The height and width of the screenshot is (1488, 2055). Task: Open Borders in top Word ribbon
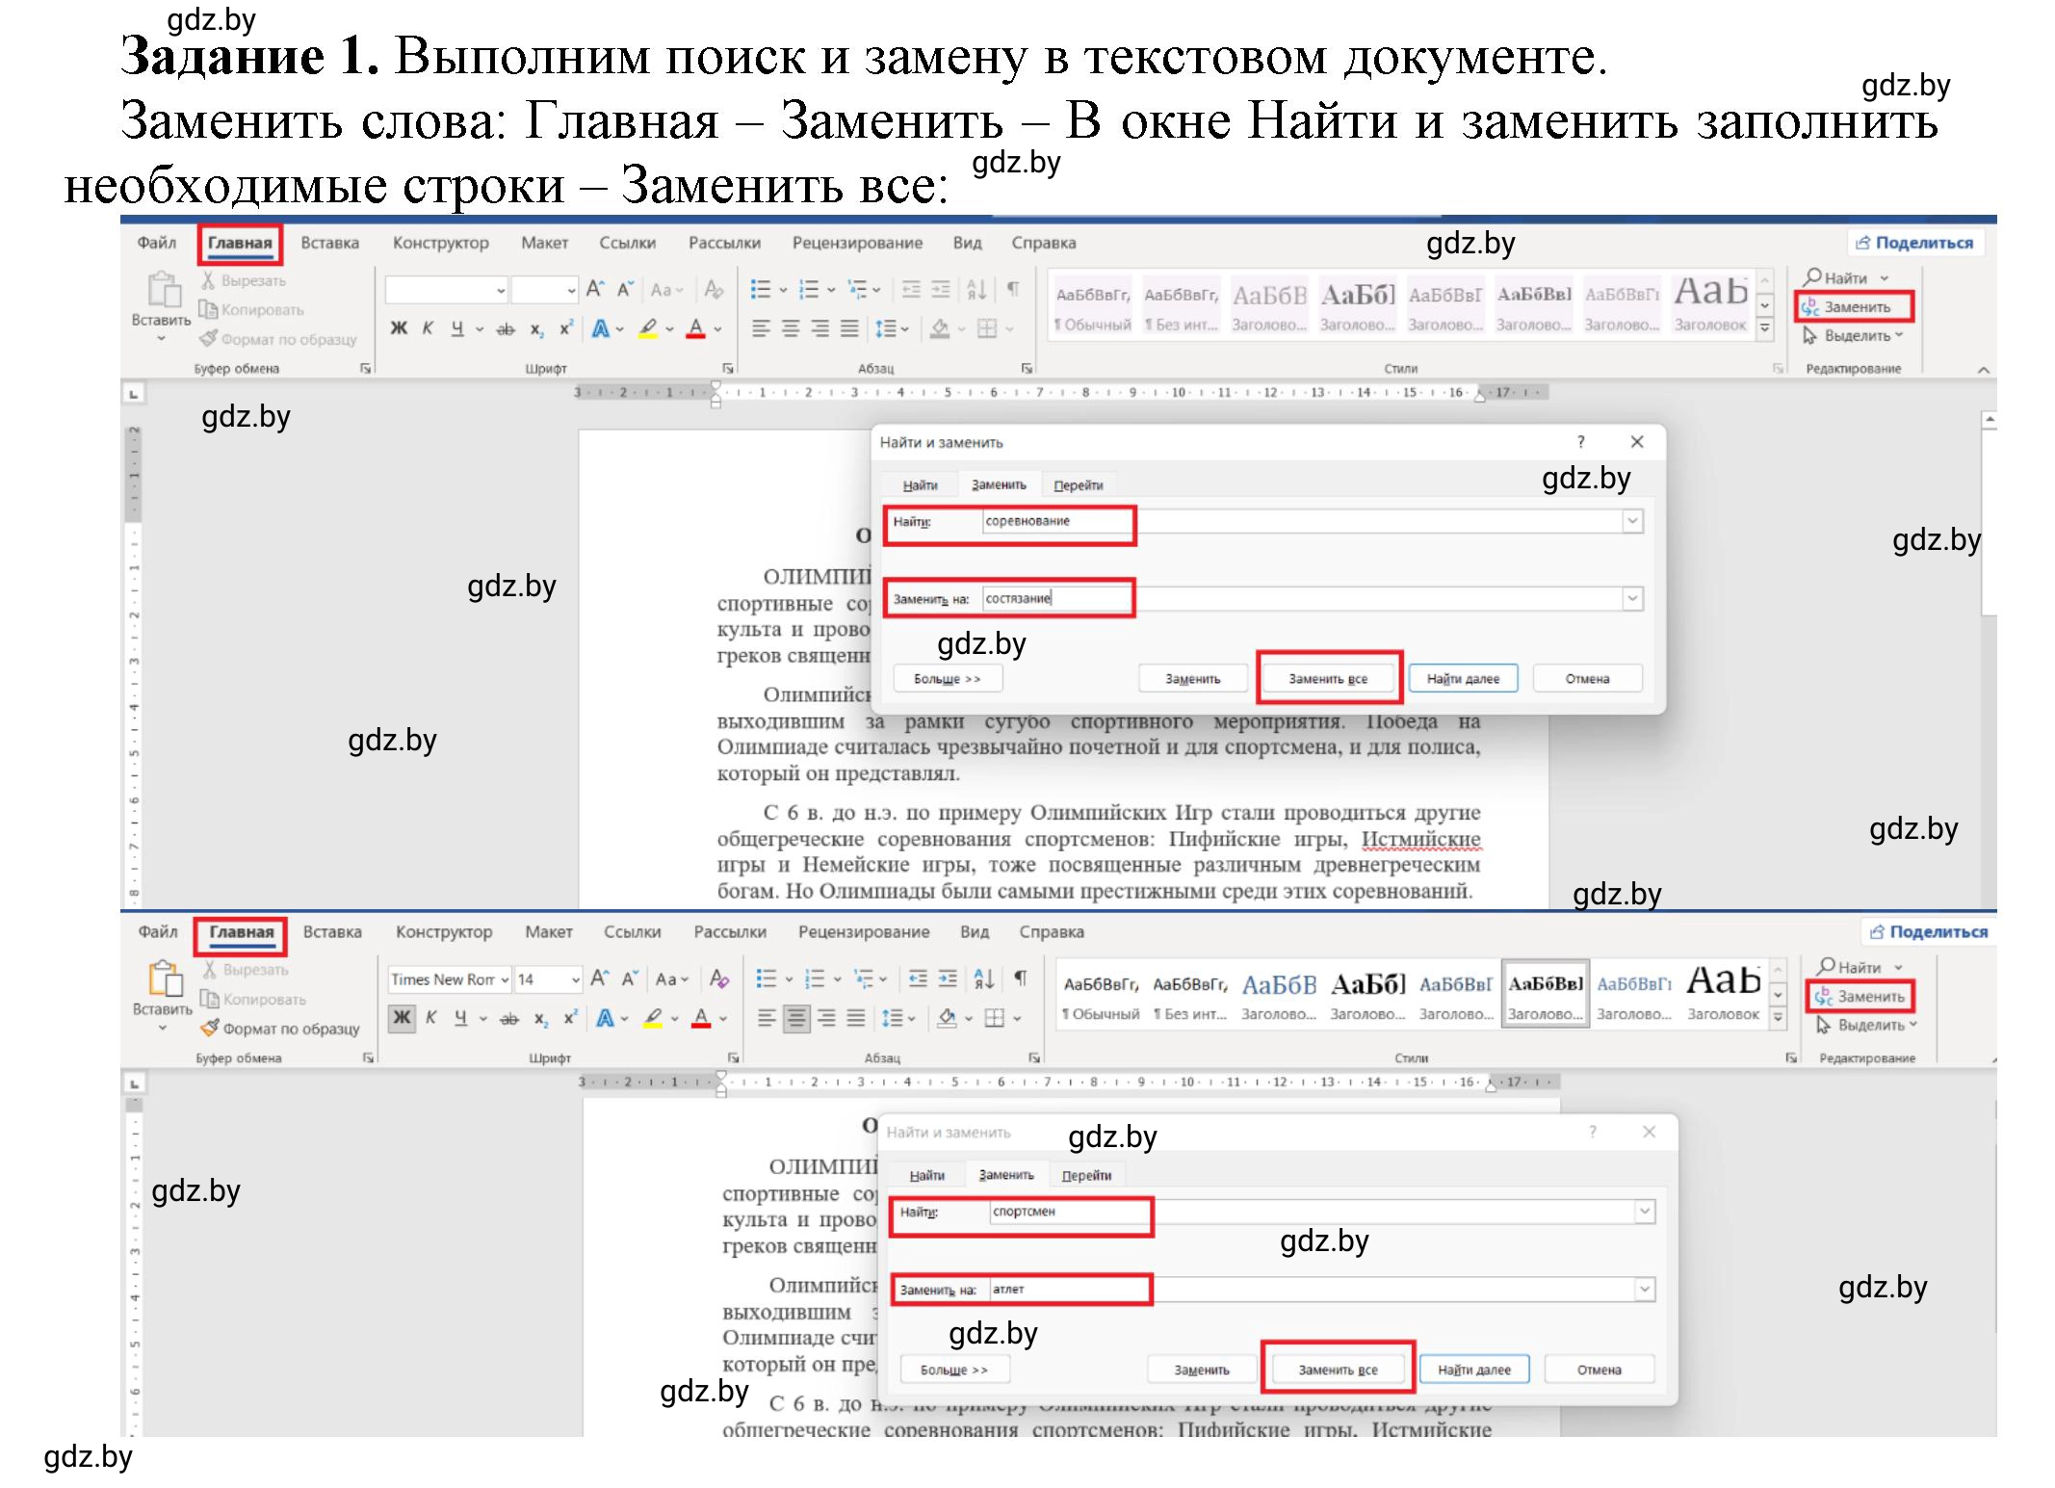[x=987, y=328]
